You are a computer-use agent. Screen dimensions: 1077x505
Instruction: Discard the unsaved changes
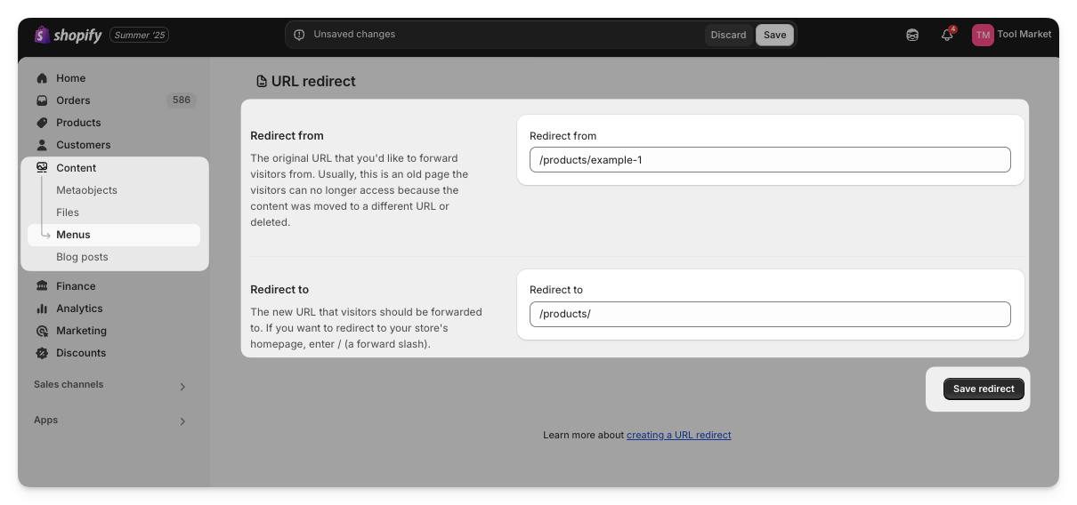tap(728, 35)
